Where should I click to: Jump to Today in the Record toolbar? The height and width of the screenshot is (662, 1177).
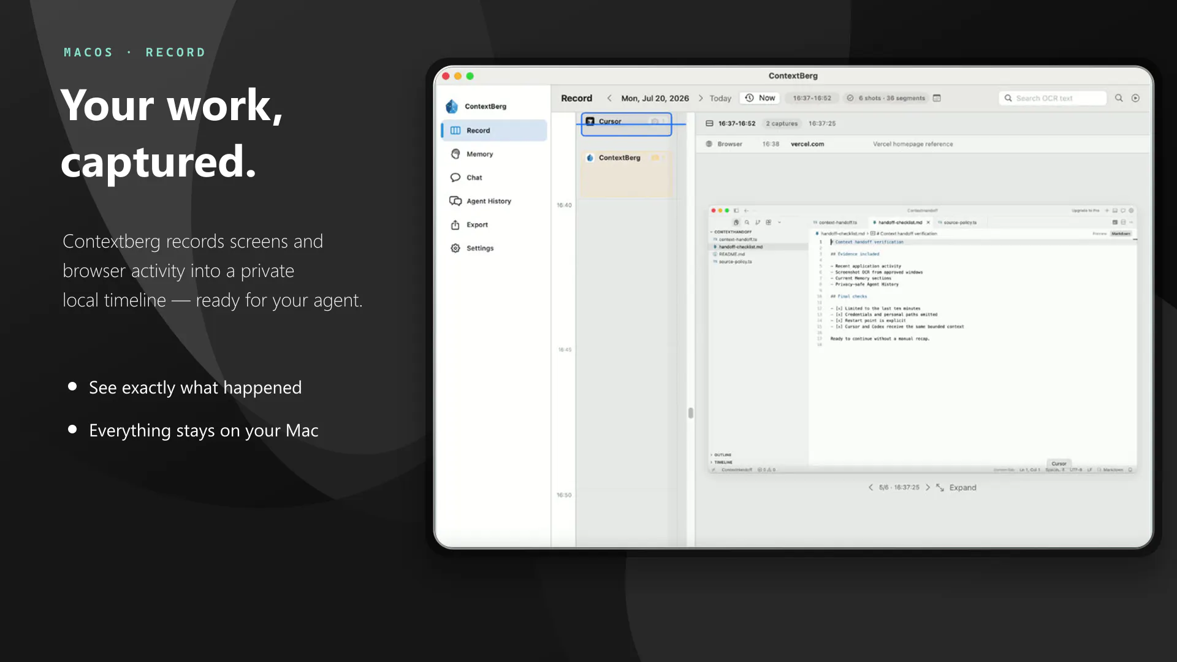click(x=720, y=98)
